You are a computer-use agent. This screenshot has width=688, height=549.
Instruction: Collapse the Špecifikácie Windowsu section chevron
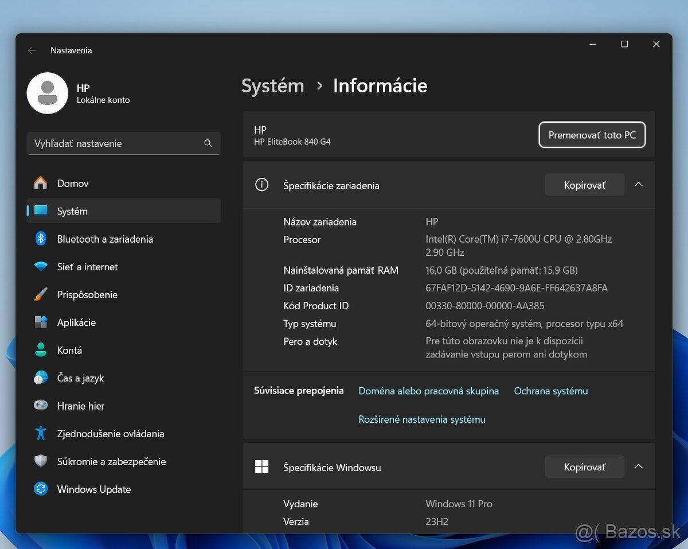click(638, 467)
